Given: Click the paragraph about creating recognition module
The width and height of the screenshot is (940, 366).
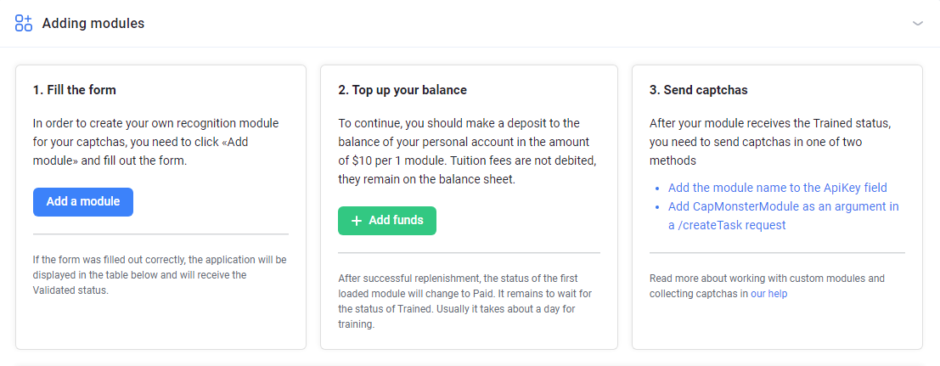Looking at the screenshot, I should [x=156, y=142].
